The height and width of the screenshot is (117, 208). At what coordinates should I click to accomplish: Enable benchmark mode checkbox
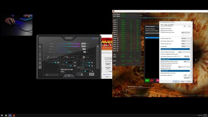point(161,65)
